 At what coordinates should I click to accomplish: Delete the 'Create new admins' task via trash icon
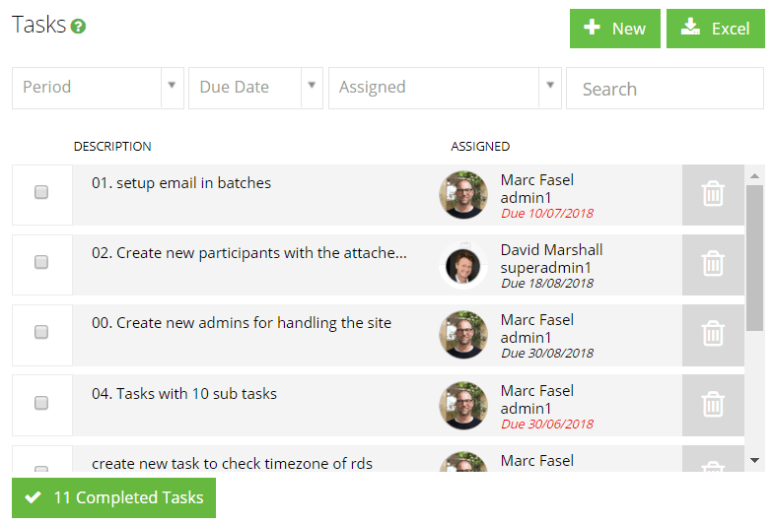[713, 333]
